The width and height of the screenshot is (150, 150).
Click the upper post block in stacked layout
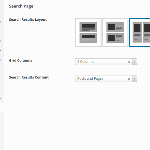(x=88, y=27)
